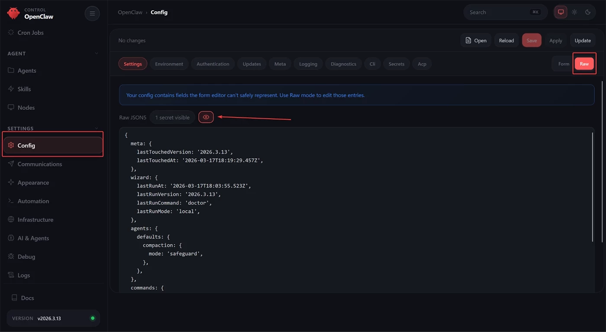Open Cron Jobs from the sidebar
This screenshot has height=332, width=606.
tap(30, 33)
